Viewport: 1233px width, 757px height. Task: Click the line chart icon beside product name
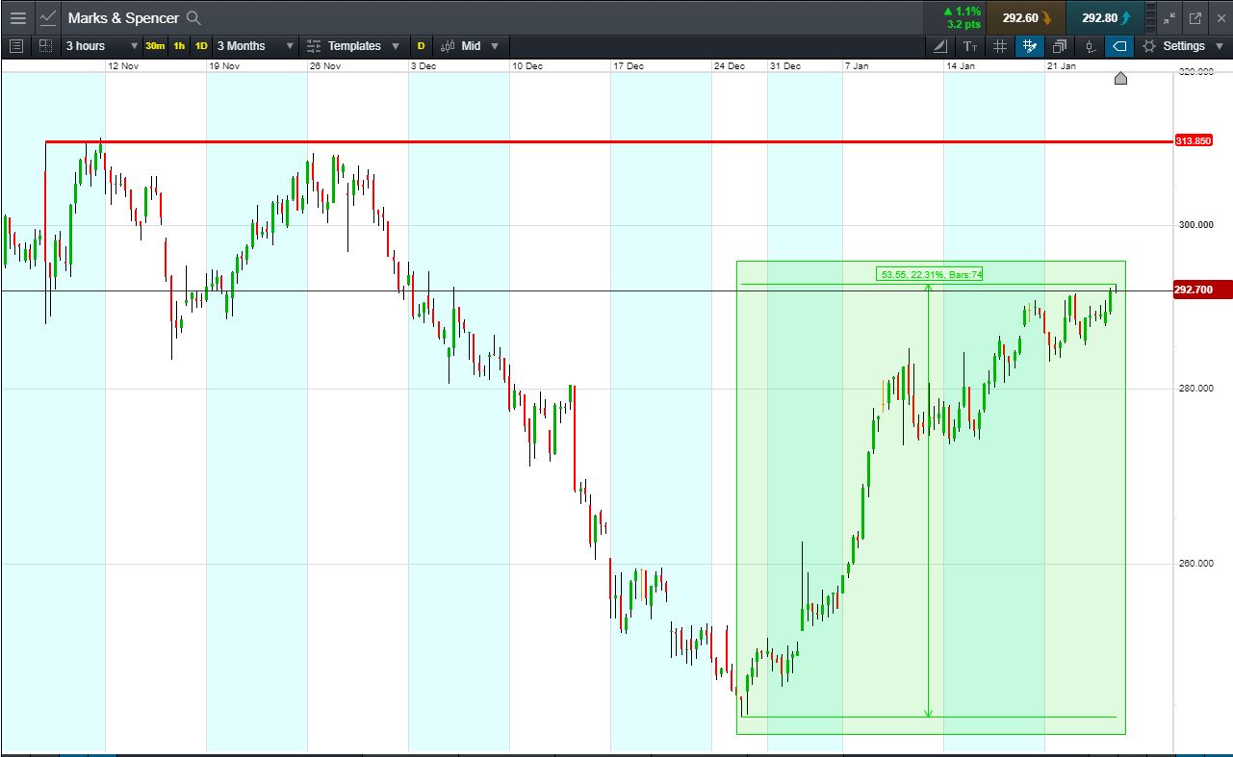point(48,17)
